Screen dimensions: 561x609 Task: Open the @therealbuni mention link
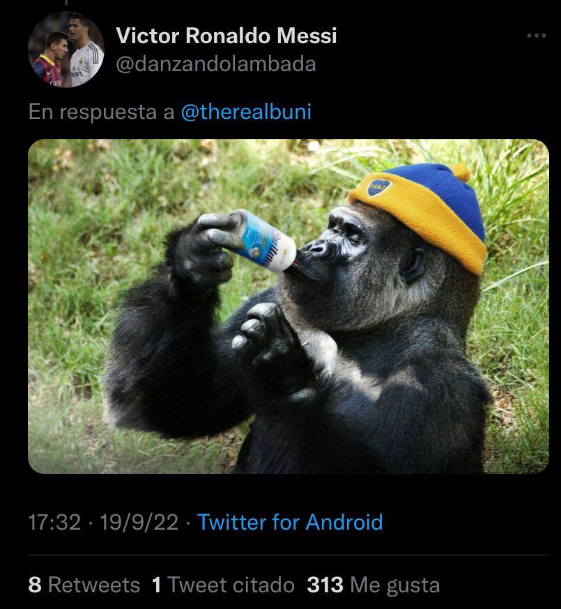pyautogui.click(x=245, y=112)
